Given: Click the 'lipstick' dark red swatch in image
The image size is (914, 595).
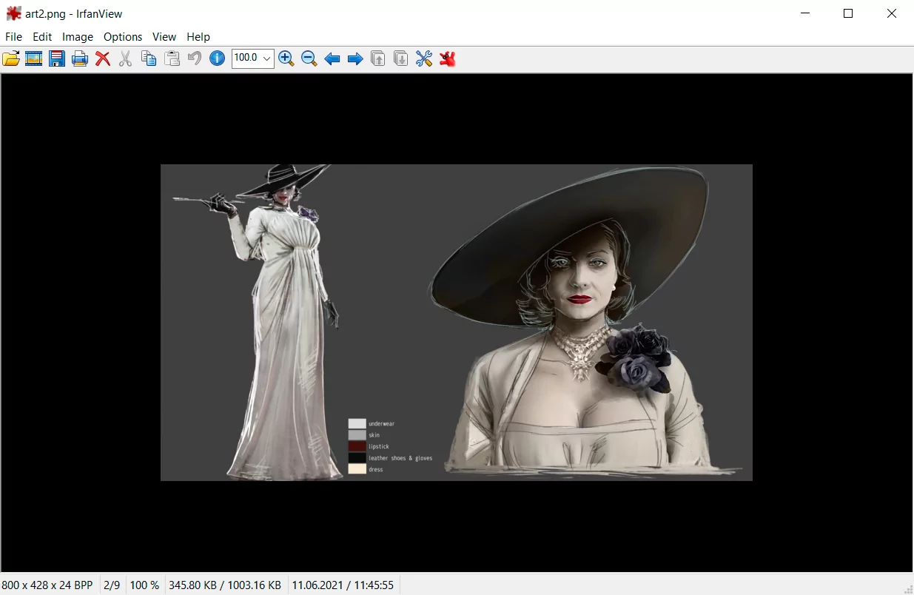Looking at the screenshot, I should tap(357, 446).
